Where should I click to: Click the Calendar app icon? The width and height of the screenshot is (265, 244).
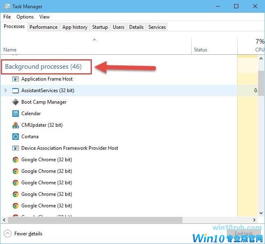(16, 114)
